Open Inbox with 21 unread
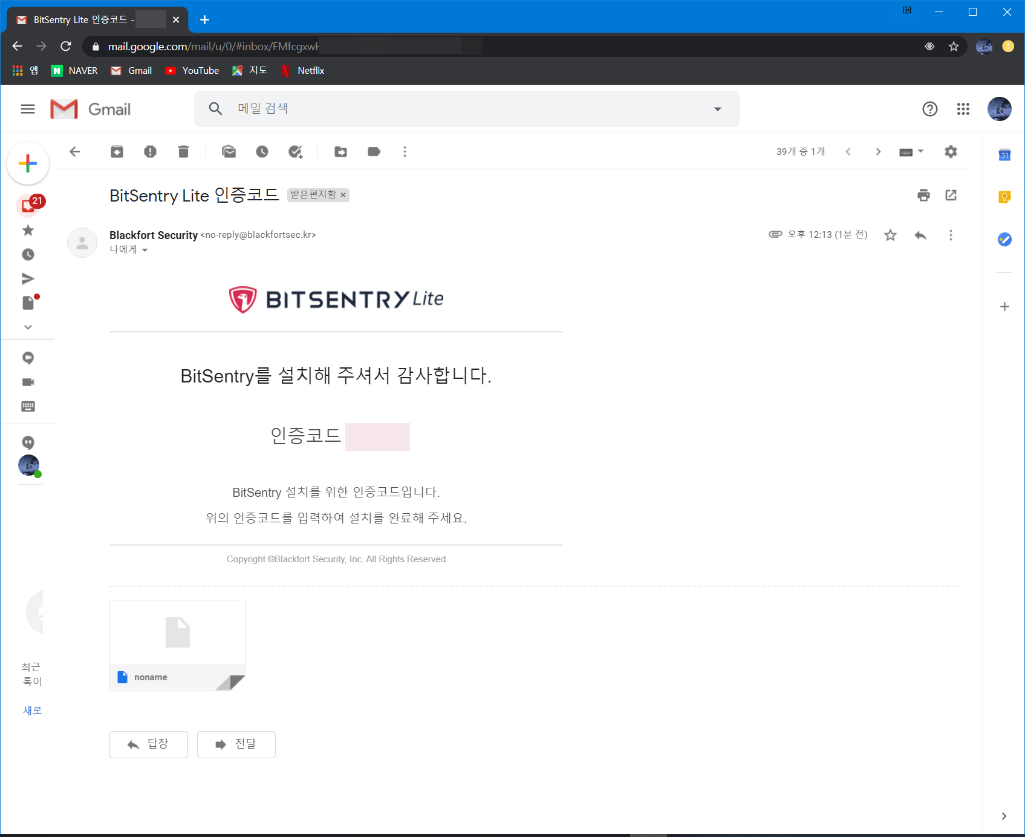 [28, 206]
